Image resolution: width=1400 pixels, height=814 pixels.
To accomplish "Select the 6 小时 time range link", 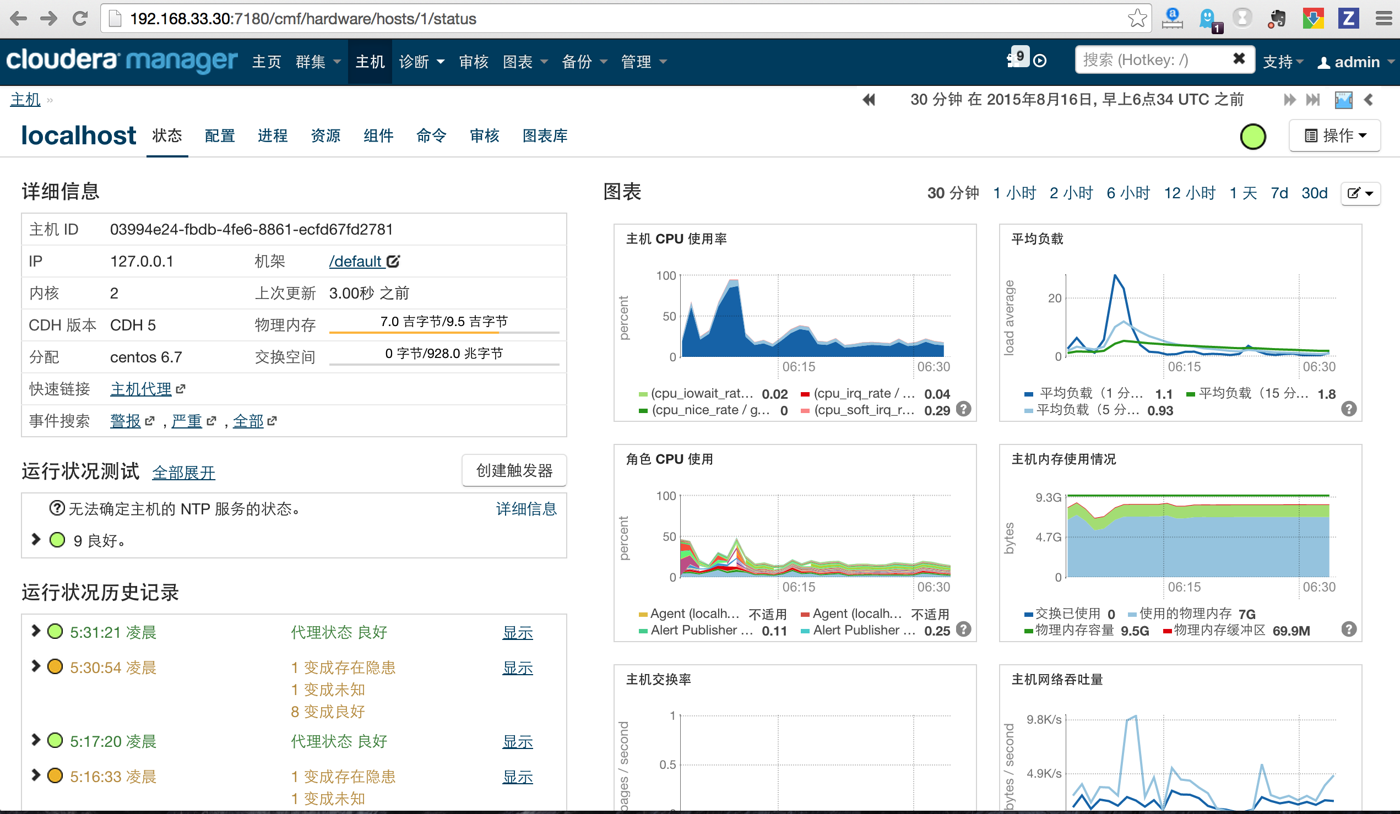I will [x=1128, y=193].
